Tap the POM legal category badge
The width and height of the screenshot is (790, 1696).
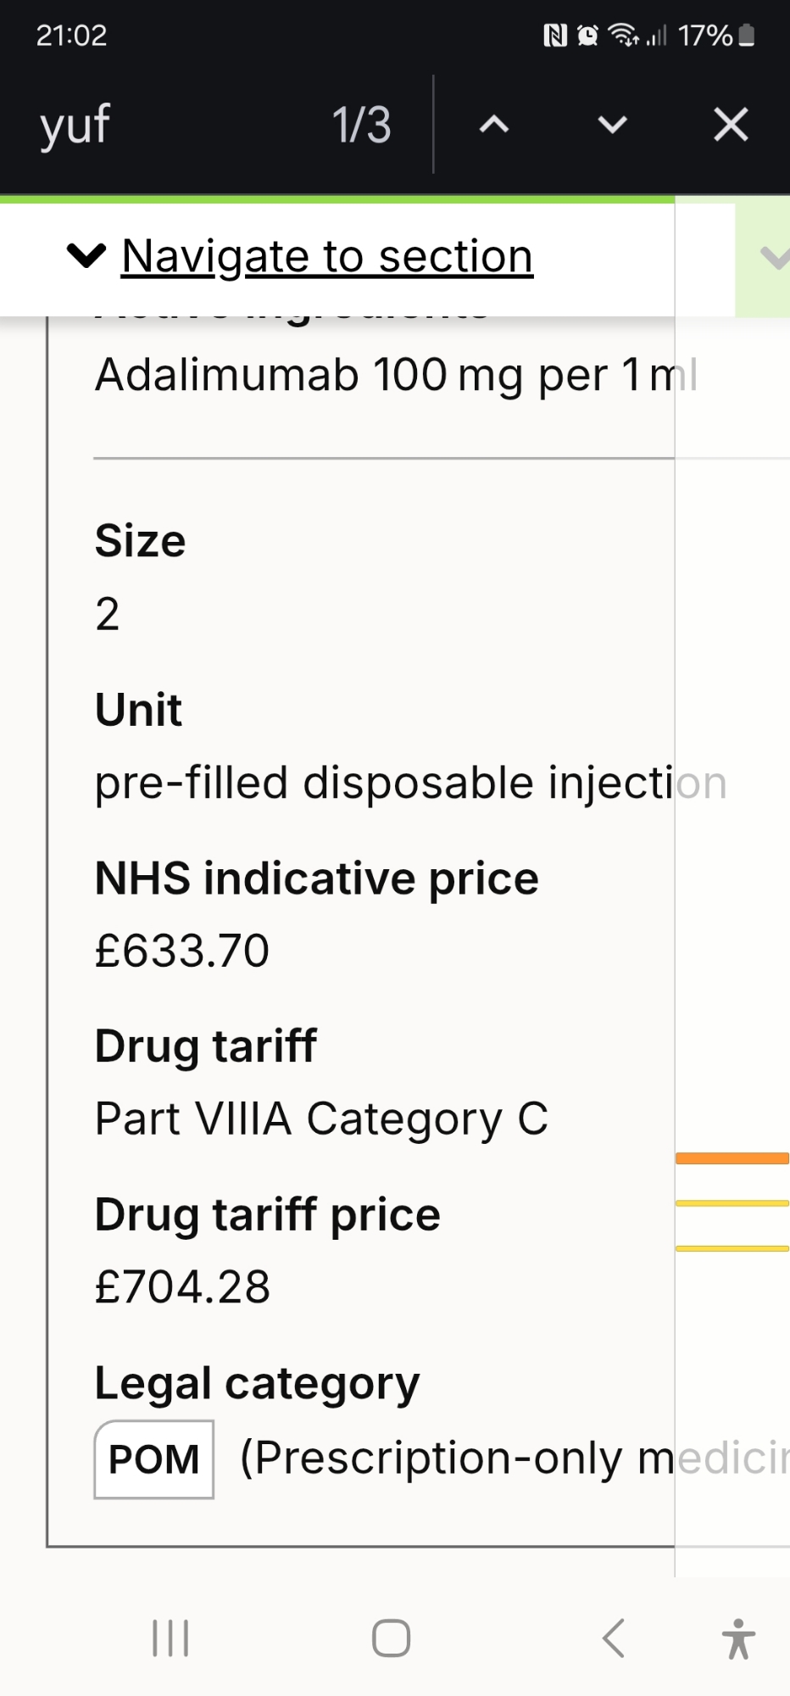(153, 1459)
